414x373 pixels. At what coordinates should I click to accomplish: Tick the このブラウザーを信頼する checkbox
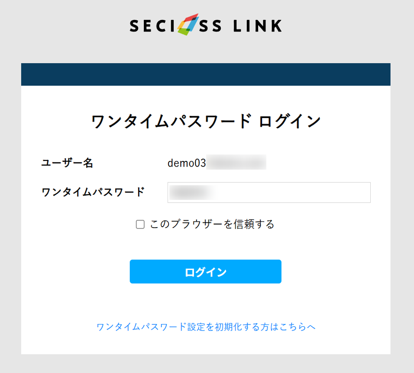(x=140, y=225)
